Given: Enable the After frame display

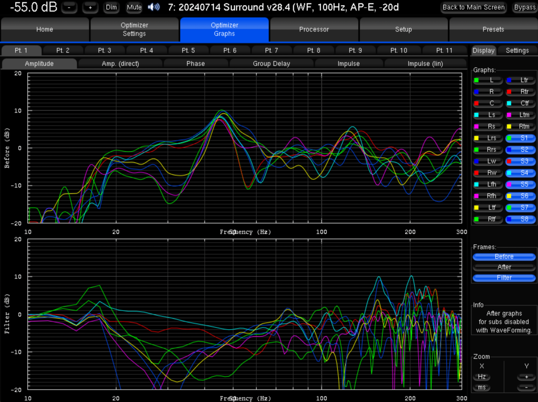Looking at the screenshot, I should [x=504, y=267].
